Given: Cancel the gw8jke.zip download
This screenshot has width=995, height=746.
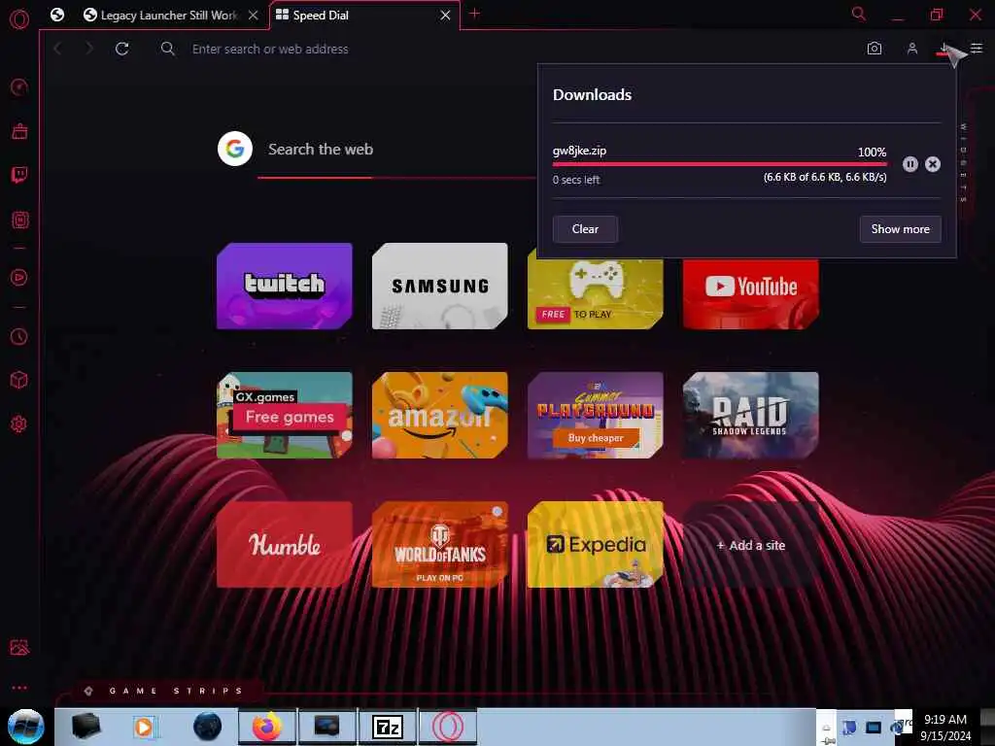Looking at the screenshot, I should 932,164.
